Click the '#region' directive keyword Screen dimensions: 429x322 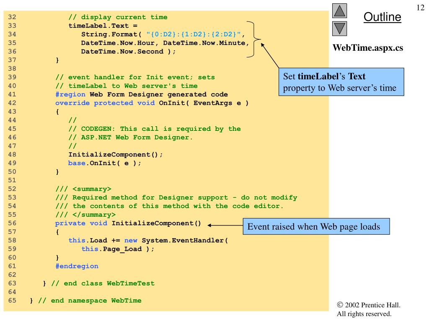tap(70, 94)
